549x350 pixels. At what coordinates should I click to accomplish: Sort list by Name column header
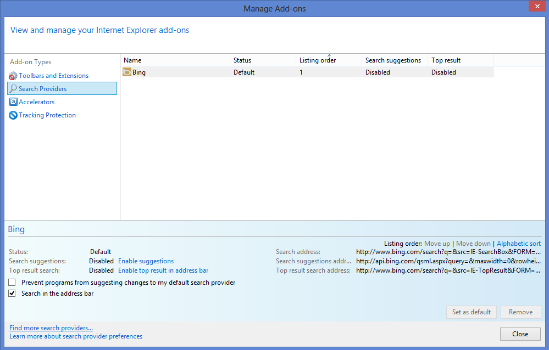(175, 60)
